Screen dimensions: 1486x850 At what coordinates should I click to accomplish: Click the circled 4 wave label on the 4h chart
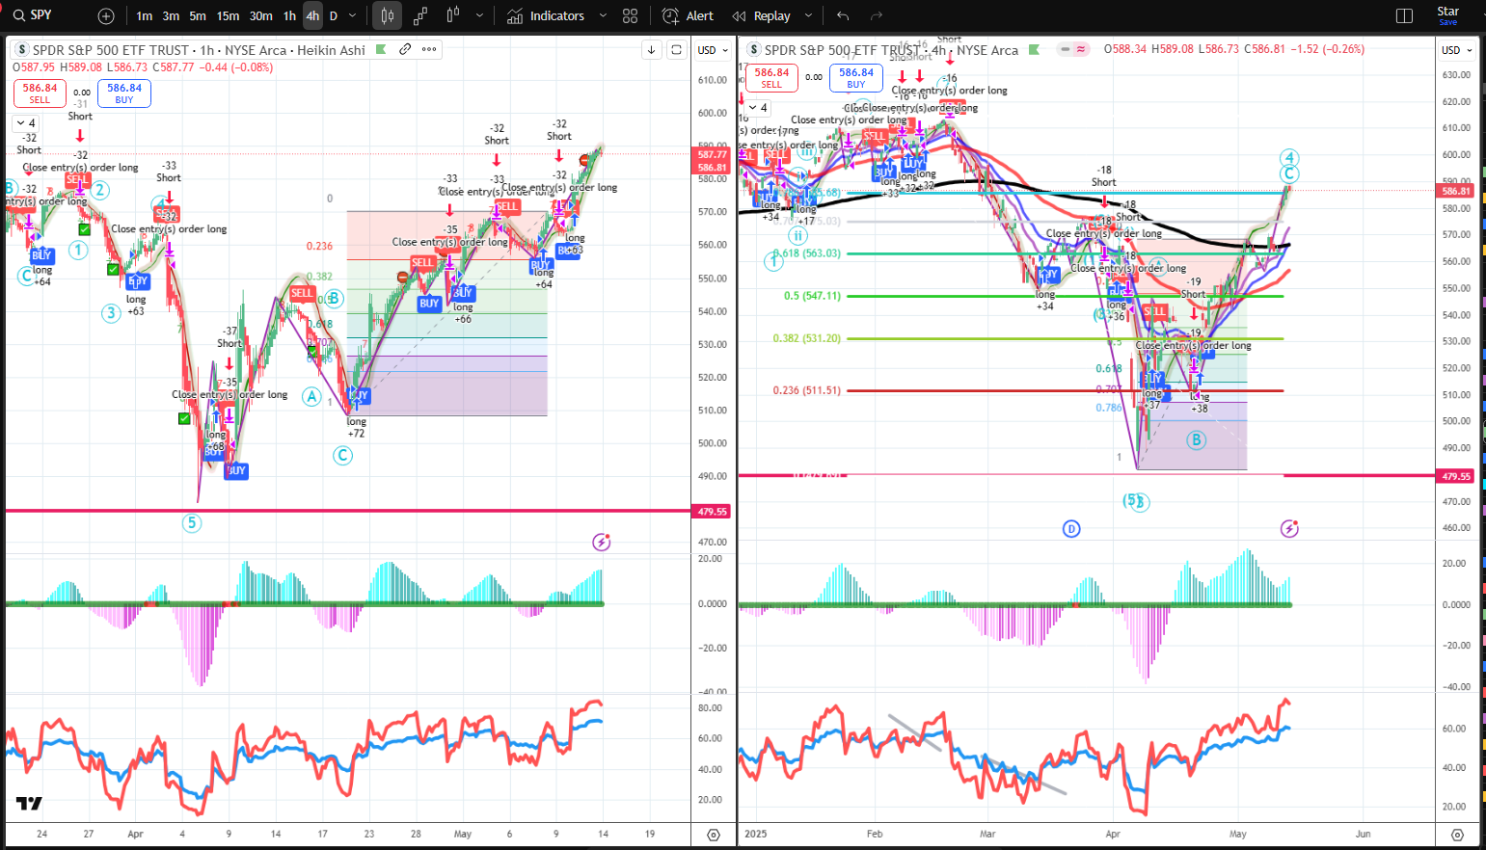pos(1289,158)
